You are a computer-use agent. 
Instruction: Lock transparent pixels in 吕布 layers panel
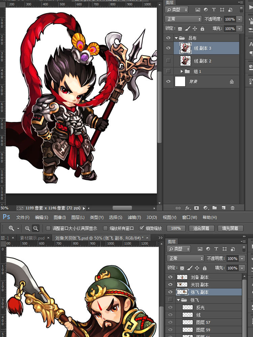(x=180, y=29)
